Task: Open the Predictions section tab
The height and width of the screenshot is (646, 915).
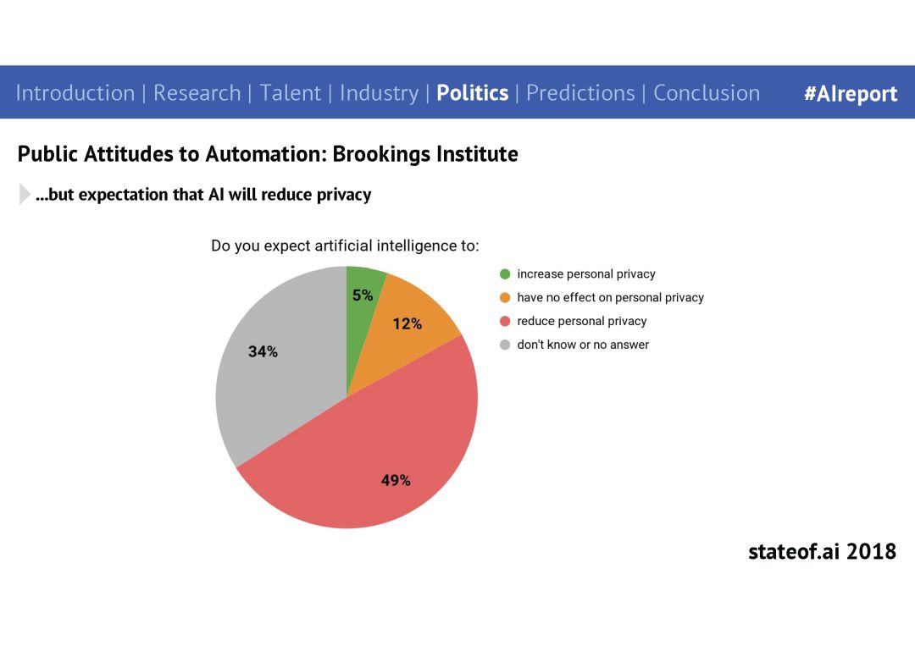Action: click(x=580, y=93)
